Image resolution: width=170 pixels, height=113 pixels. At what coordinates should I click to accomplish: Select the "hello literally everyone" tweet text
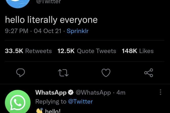[x=51, y=20]
